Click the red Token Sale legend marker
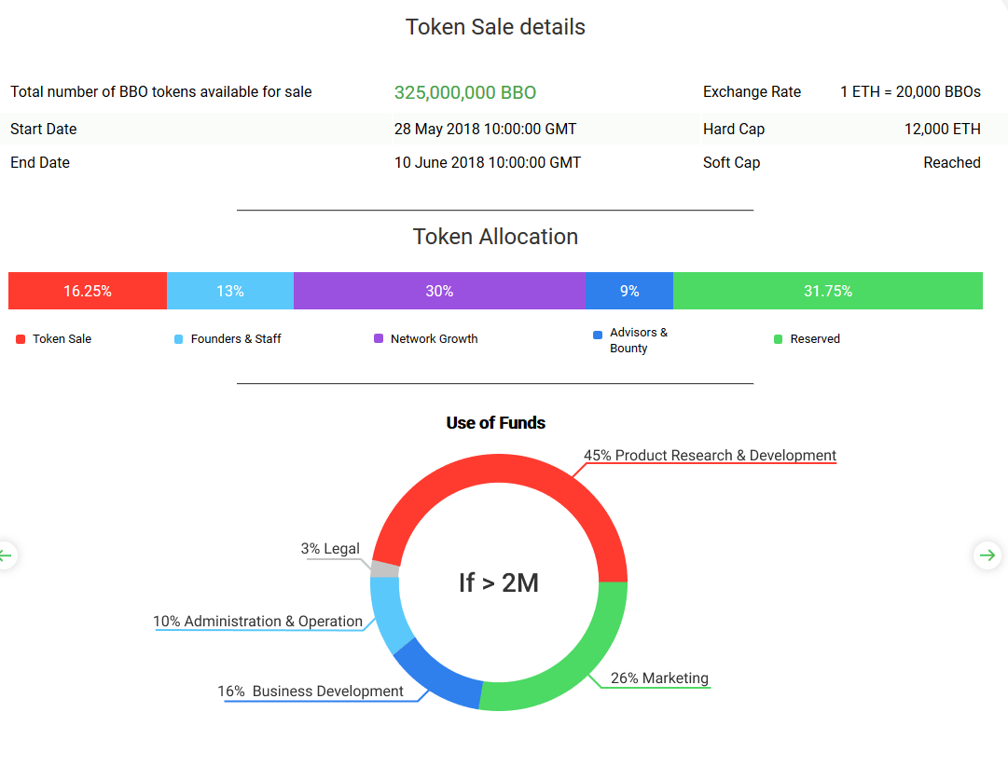The height and width of the screenshot is (767, 1008). click(21, 339)
